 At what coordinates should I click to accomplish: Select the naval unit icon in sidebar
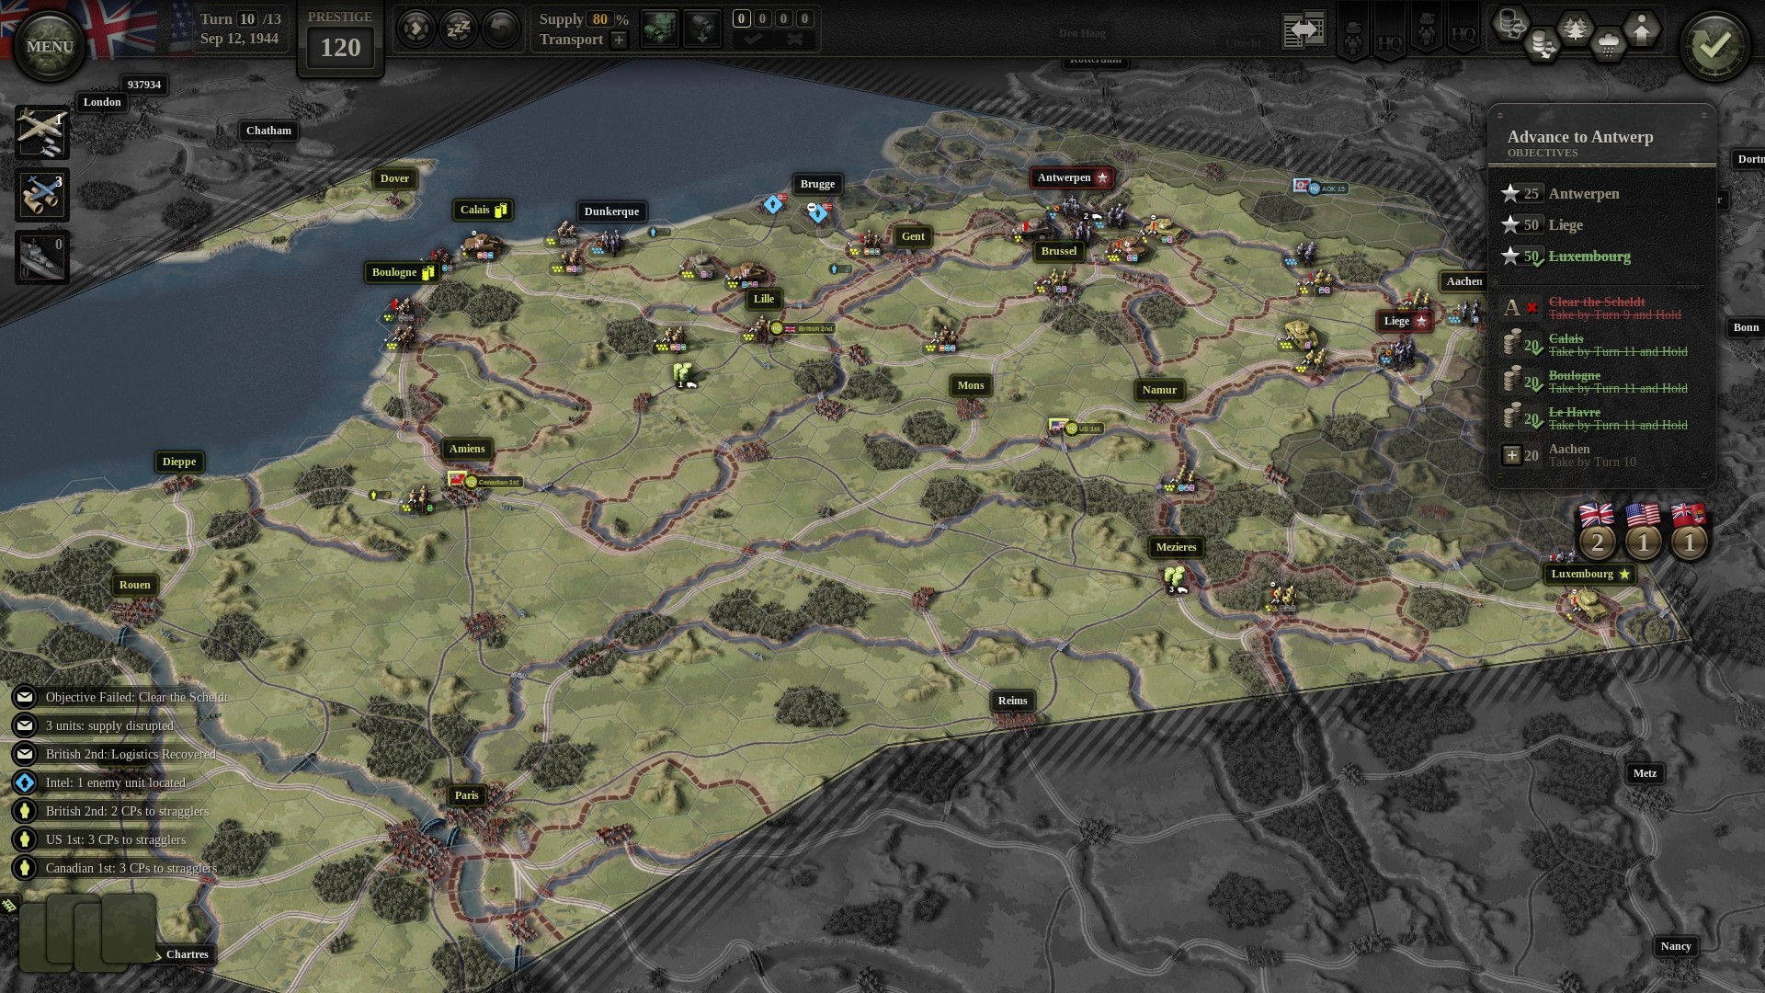tap(40, 255)
